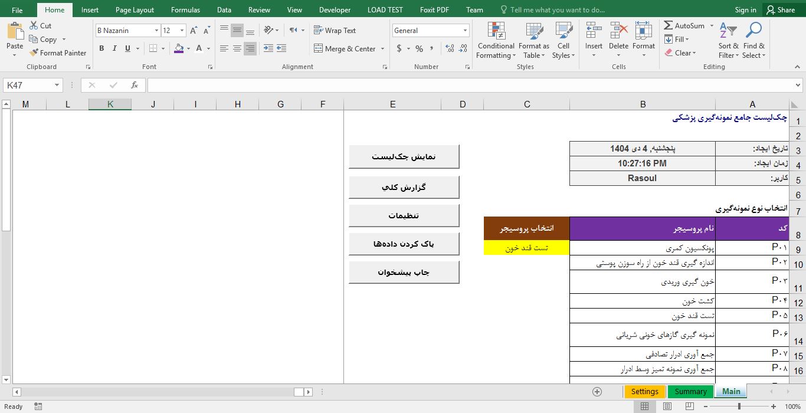
Task: Click the Increase Font Size icon
Action: pos(194,31)
